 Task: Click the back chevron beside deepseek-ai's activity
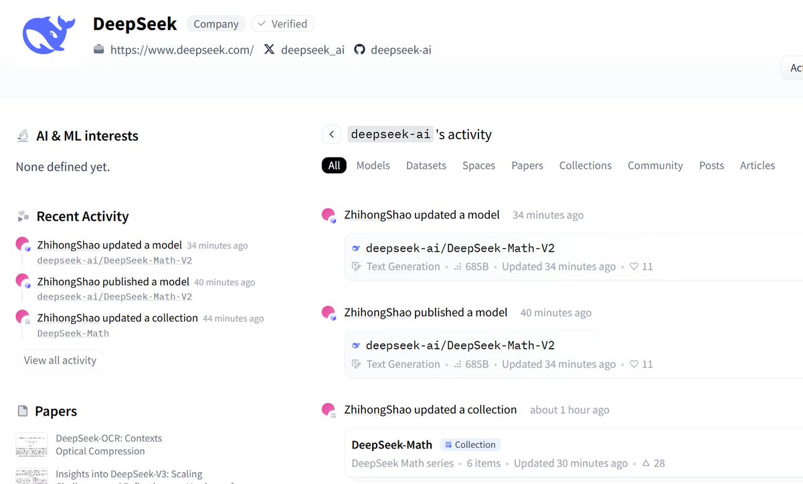pyautogui.click(x=331, y=134)
